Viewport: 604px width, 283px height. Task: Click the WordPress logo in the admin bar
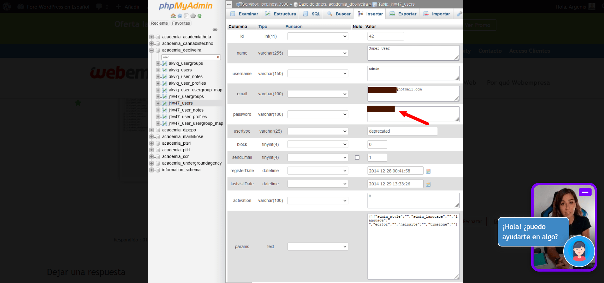(7, 6)
